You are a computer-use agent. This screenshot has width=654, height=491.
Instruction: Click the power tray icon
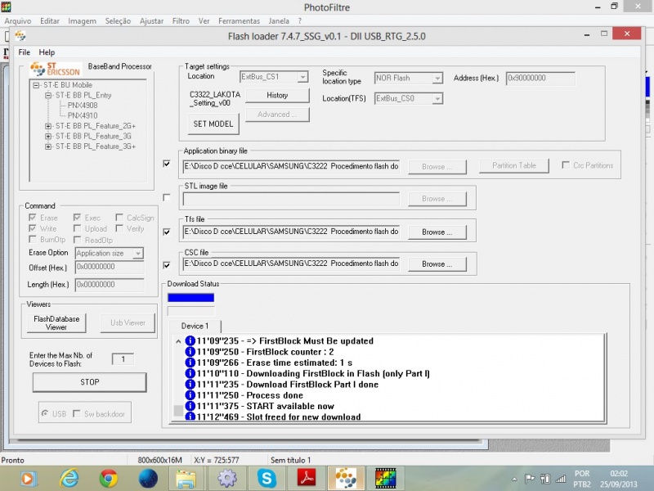[x=545, y=479]
